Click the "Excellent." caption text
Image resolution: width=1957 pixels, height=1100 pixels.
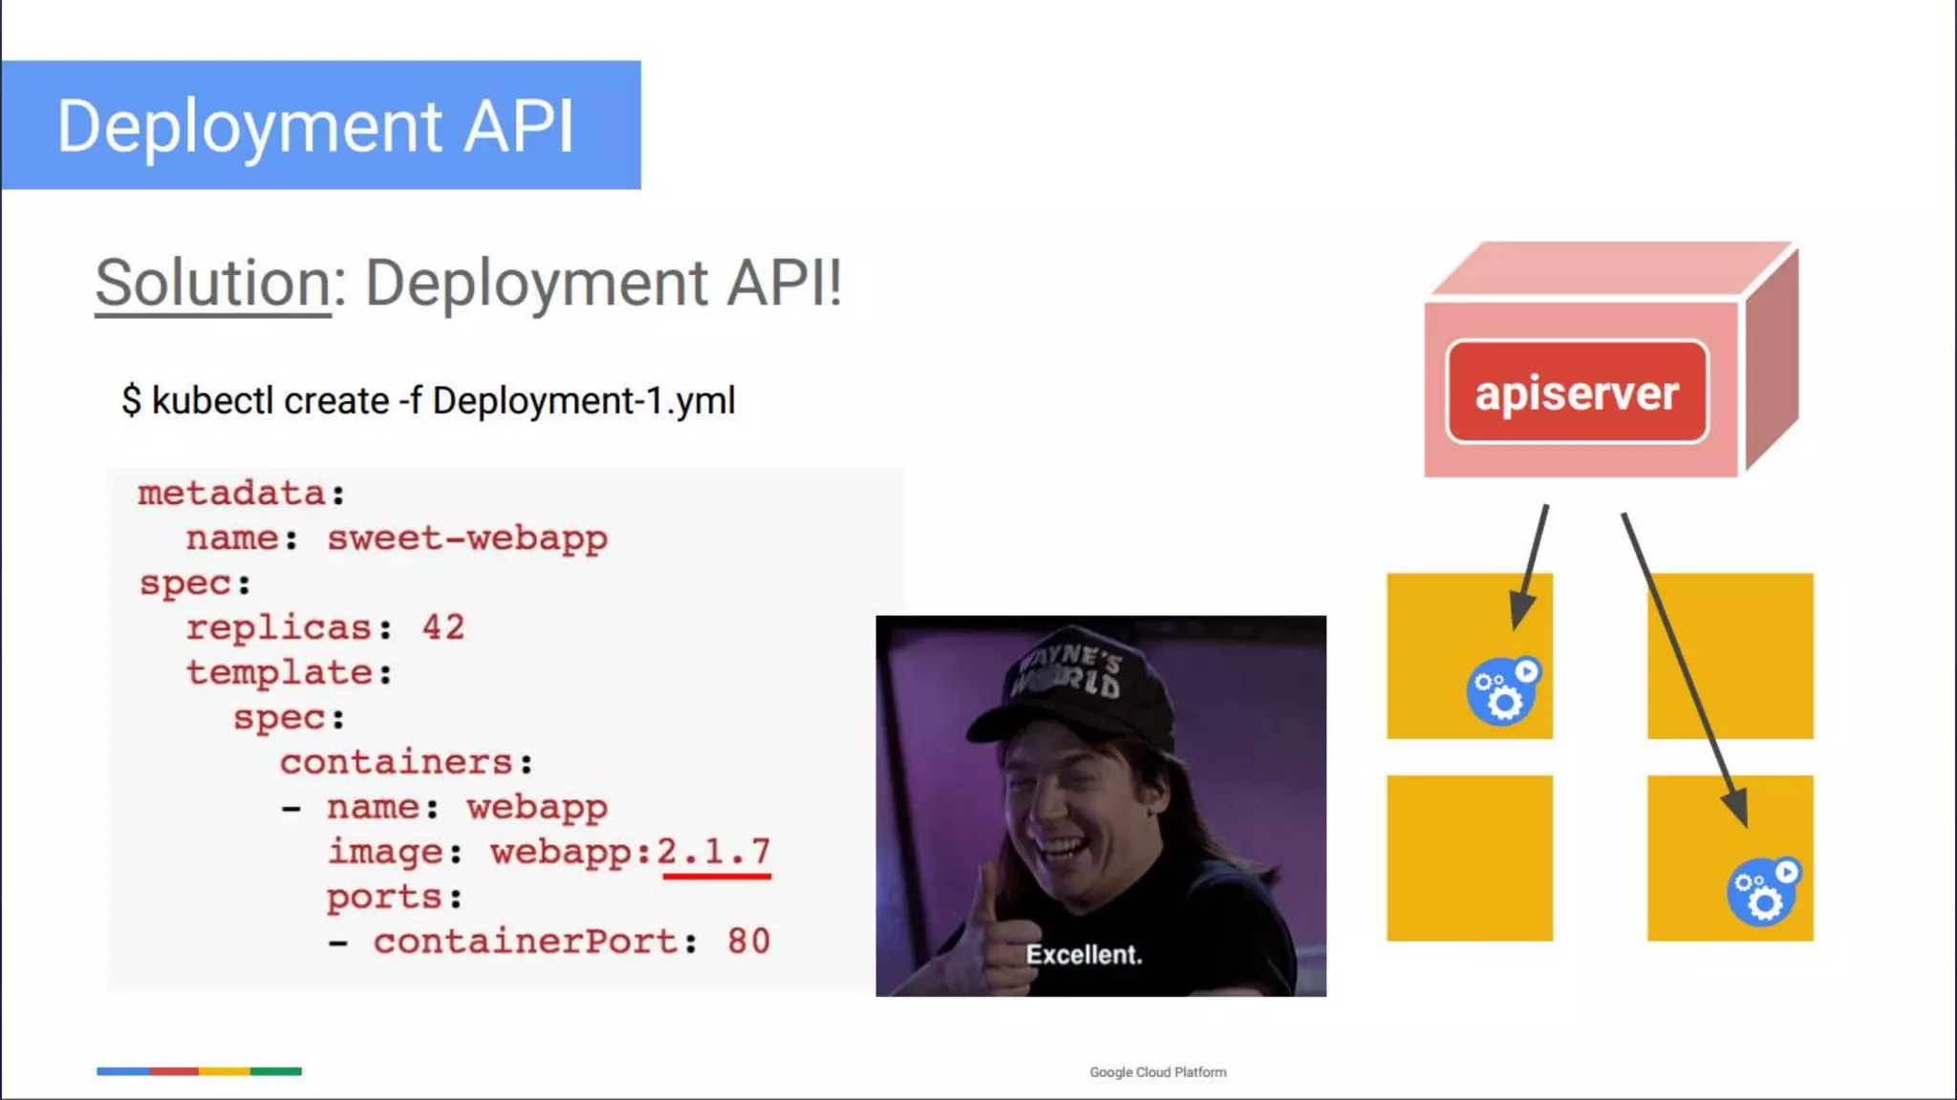[x=1084, y=954]
